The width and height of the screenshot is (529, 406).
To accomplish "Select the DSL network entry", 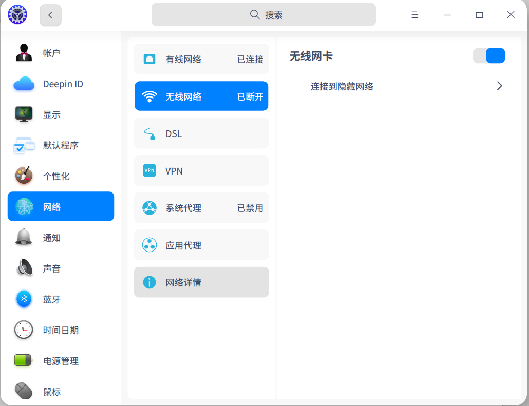I will point(201,133).
